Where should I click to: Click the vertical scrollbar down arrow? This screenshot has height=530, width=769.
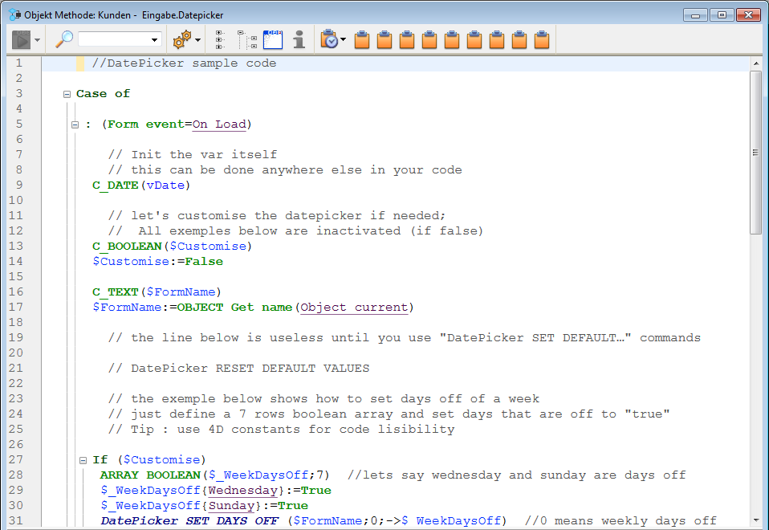point(755,520)
